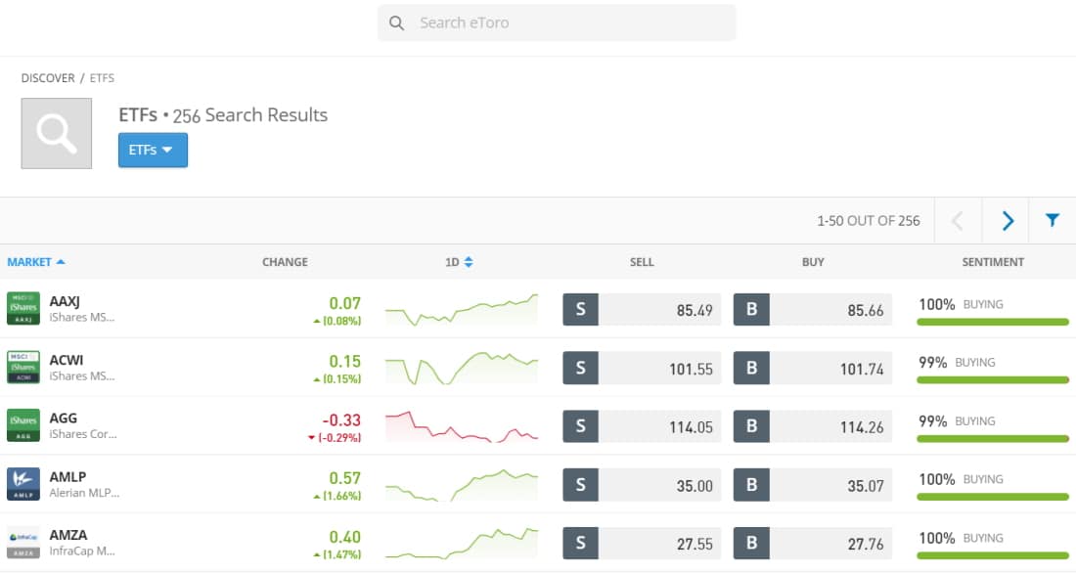Click the SENTIMENT column header

(x=992, y=262)
